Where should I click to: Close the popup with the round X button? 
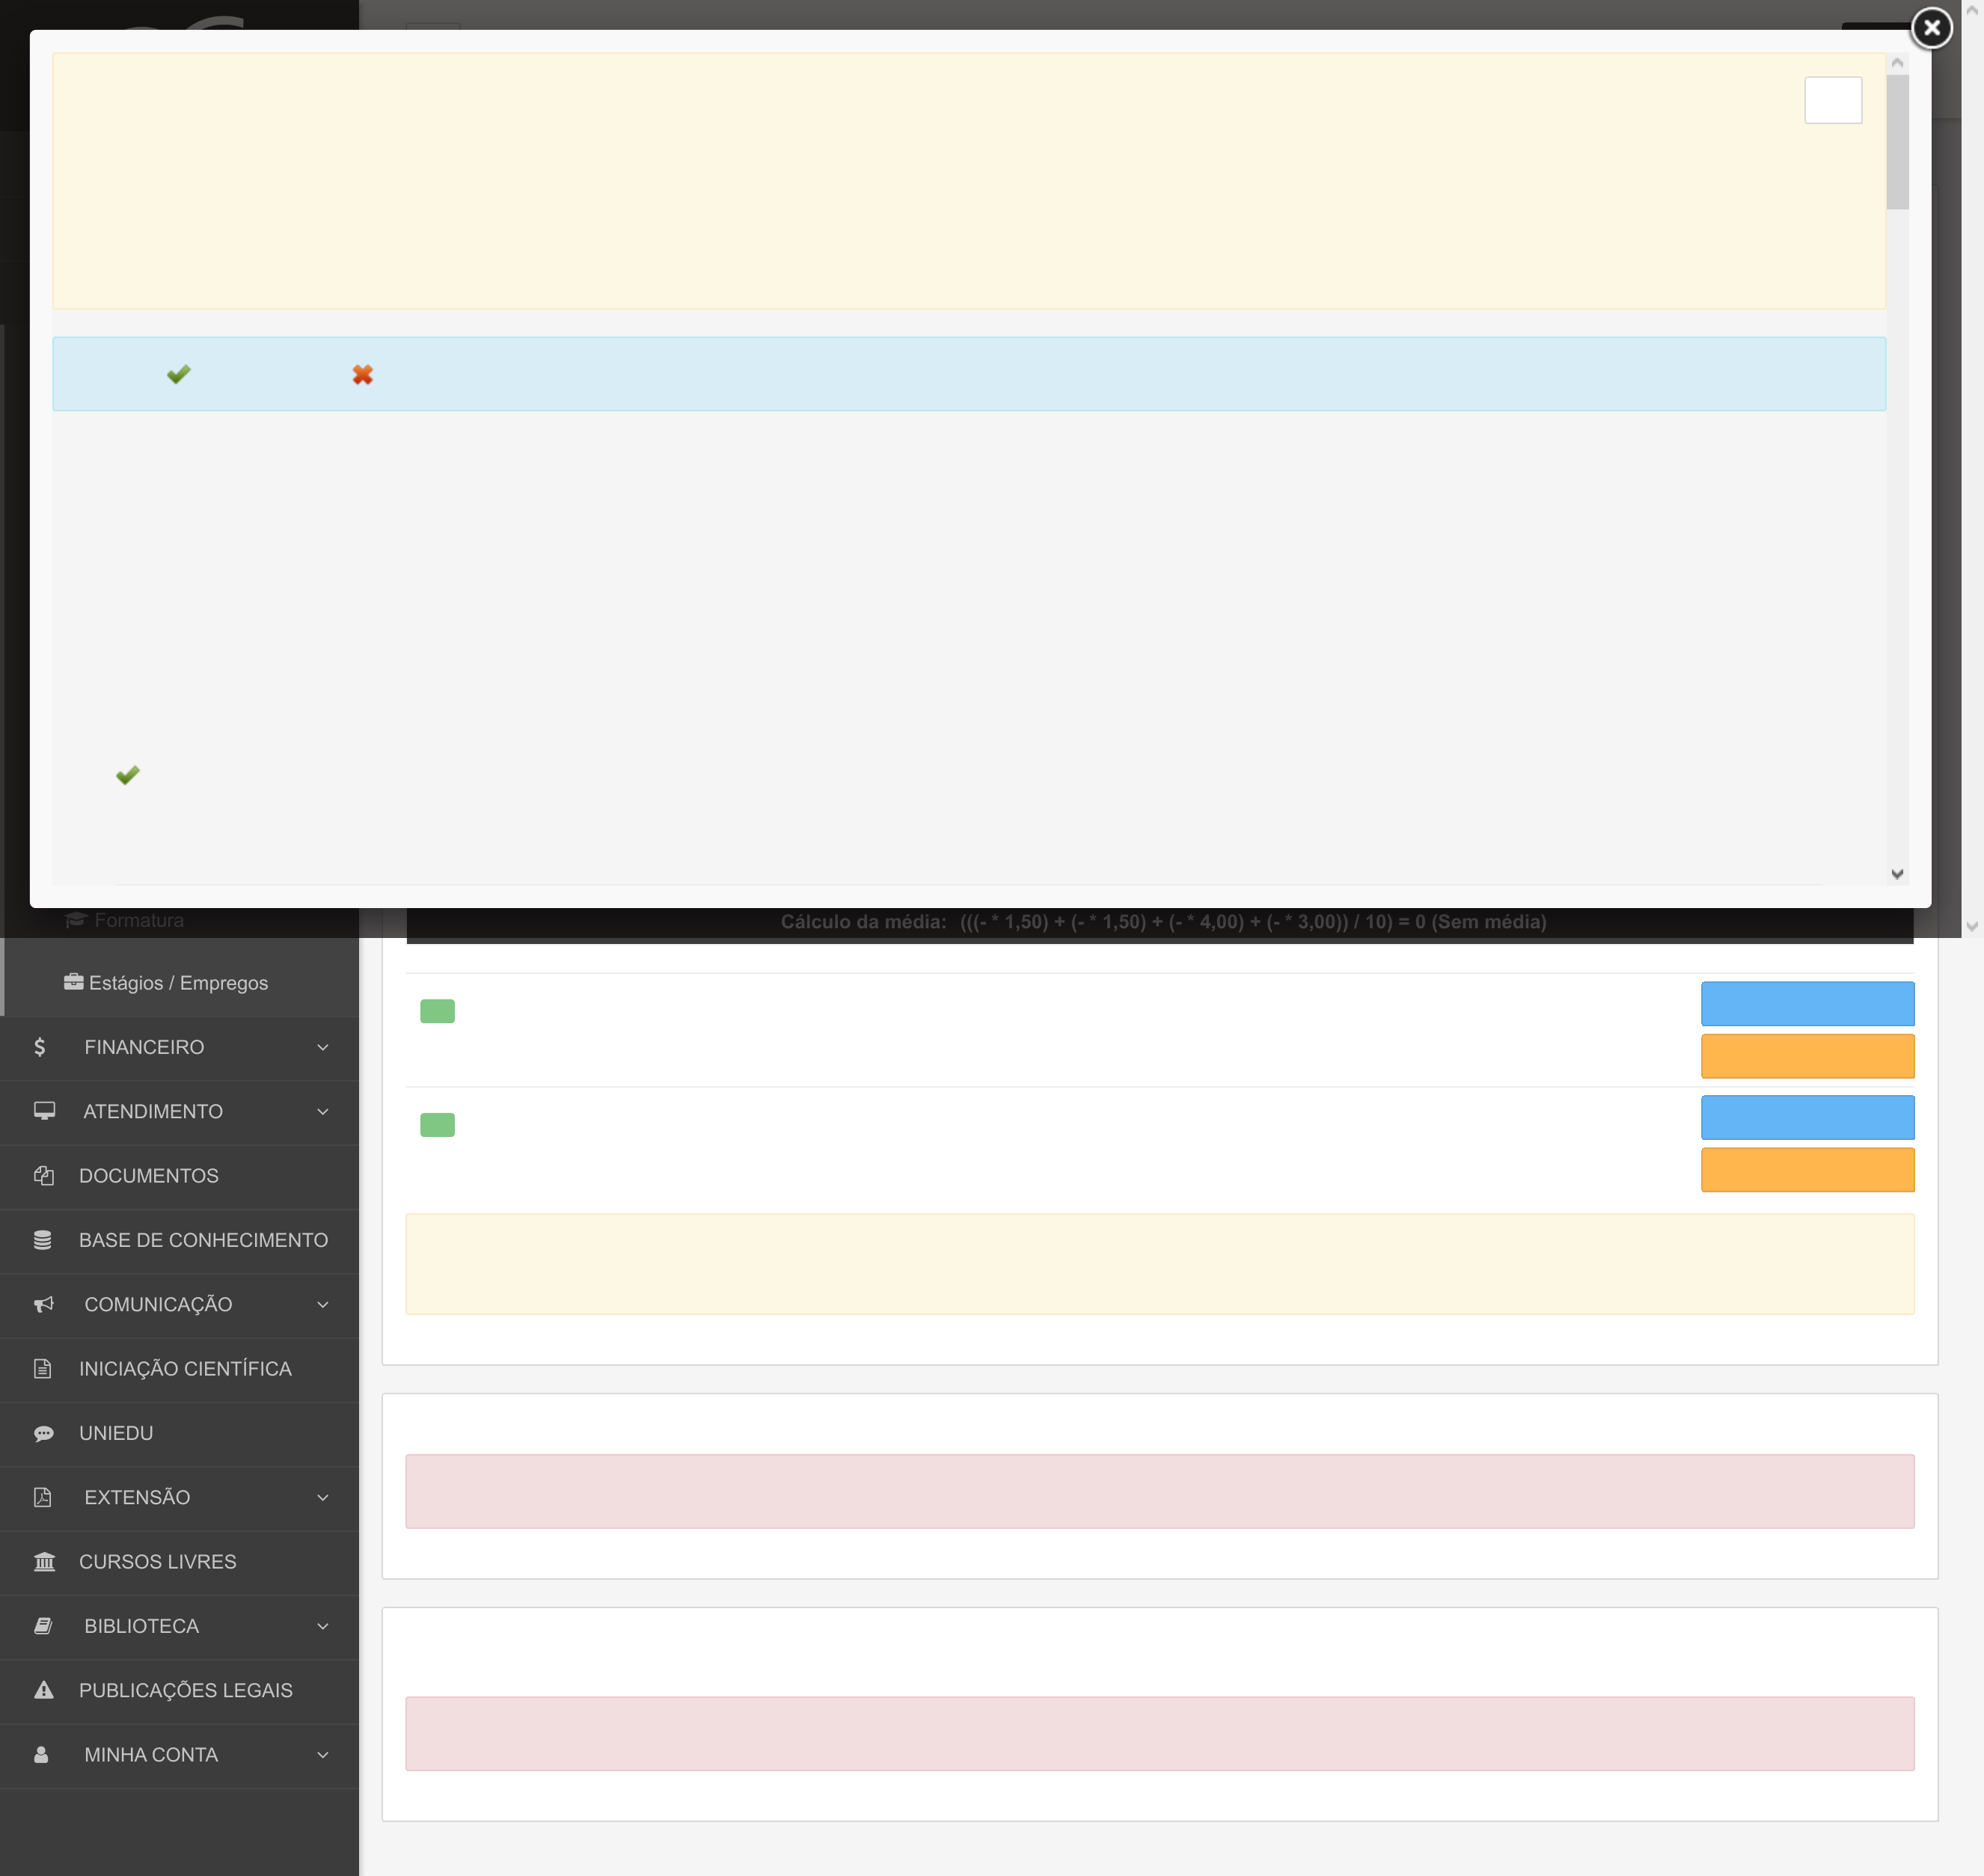(x=1931, y=28)
